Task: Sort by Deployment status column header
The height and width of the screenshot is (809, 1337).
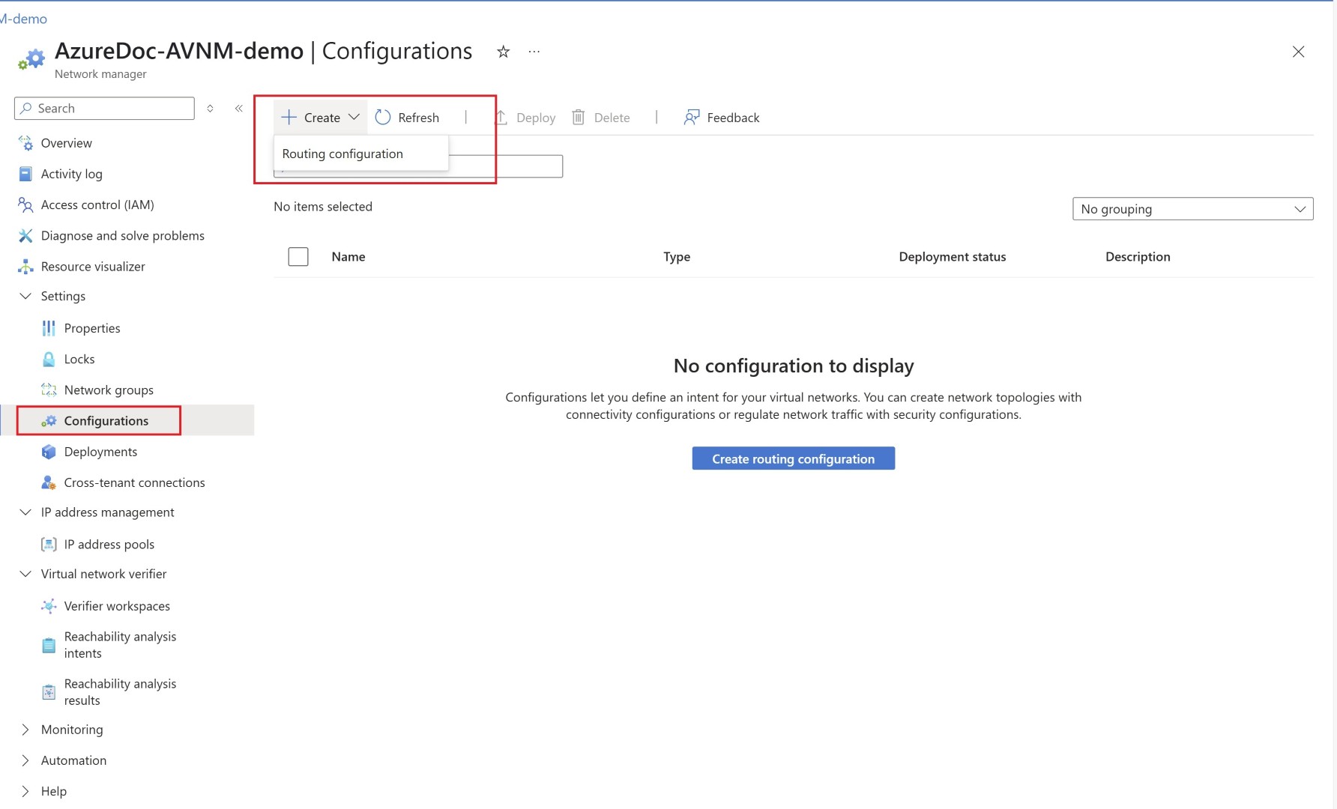Action: click(x=953, y=257)
